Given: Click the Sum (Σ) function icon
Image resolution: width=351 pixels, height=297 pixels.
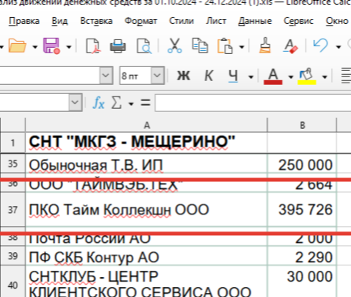Looking at the screenshot, I should (x=116, y=103).
